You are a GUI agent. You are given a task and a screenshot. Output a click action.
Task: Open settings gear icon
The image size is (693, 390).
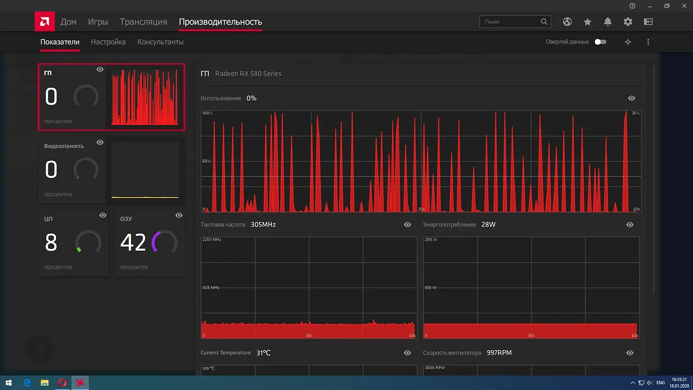click(x=628, y=22)
